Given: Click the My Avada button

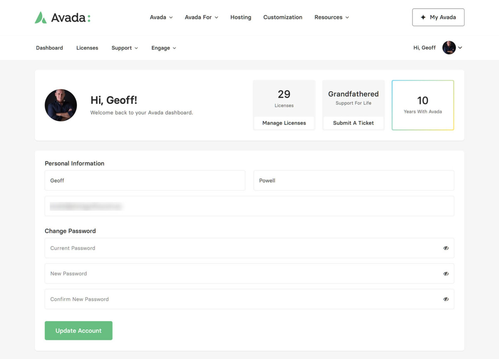Looking at the screenshot, I should tap(438, 17).
